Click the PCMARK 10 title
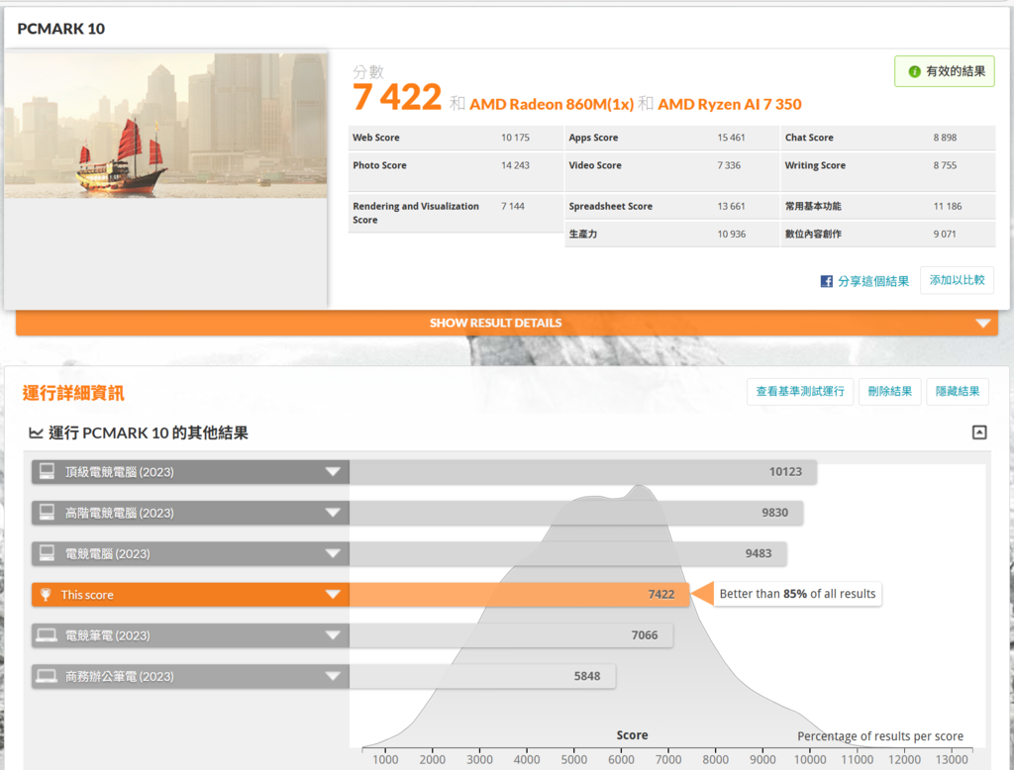This screenshot has height=770, width=1014. tap(60, 29)
